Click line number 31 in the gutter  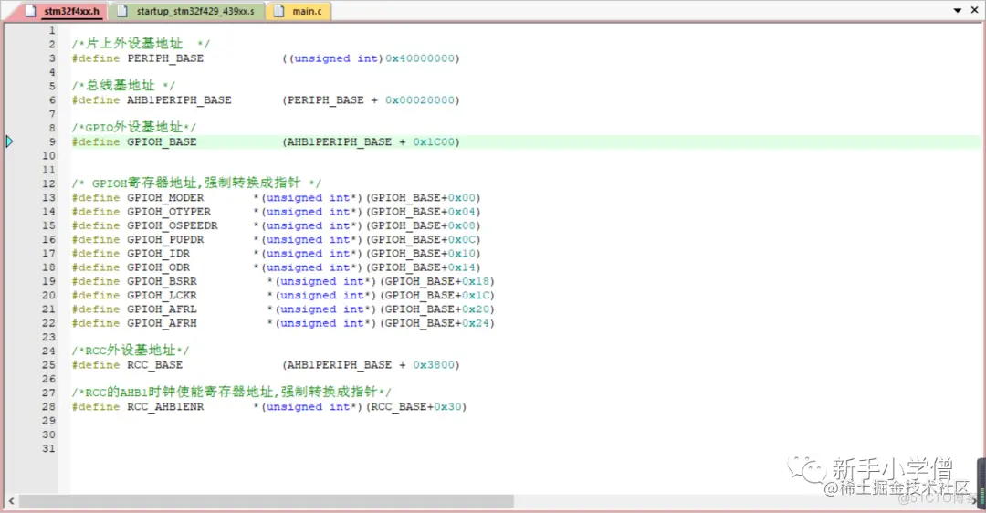coord(48,449)
